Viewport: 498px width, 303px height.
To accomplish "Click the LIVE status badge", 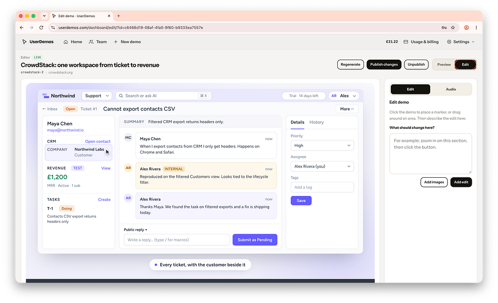I will (x=37, y=58).
